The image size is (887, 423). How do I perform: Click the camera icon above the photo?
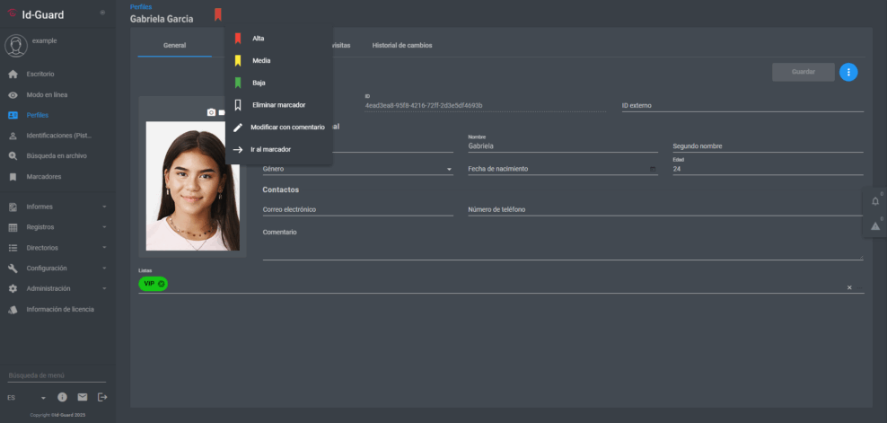(x=211, y=112)
